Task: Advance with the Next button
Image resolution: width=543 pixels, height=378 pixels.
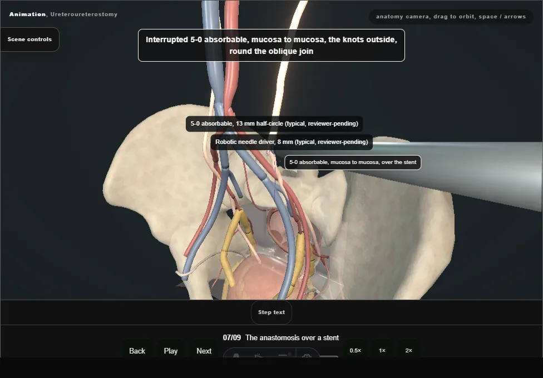Action: pos(204,351)
